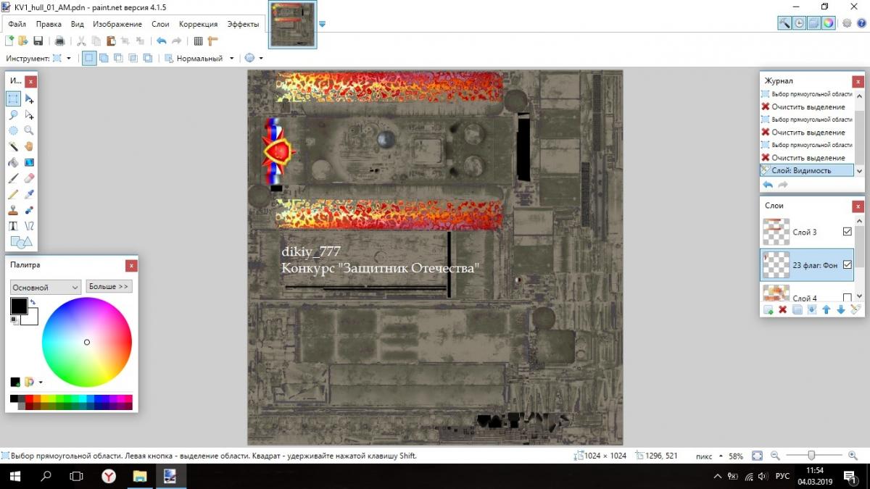Select the Shapes tool
870x489 pixels.
(x=21, y=242)
